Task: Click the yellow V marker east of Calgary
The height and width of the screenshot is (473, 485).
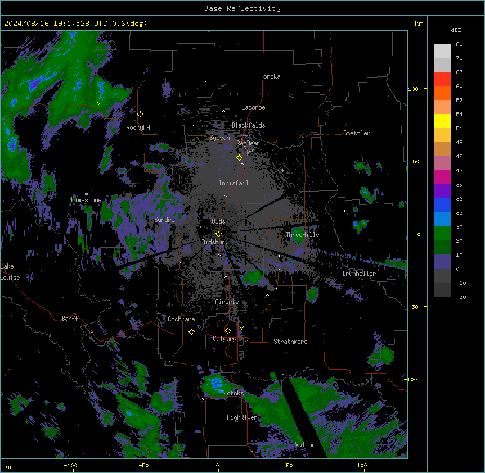Action: (241, 328)
